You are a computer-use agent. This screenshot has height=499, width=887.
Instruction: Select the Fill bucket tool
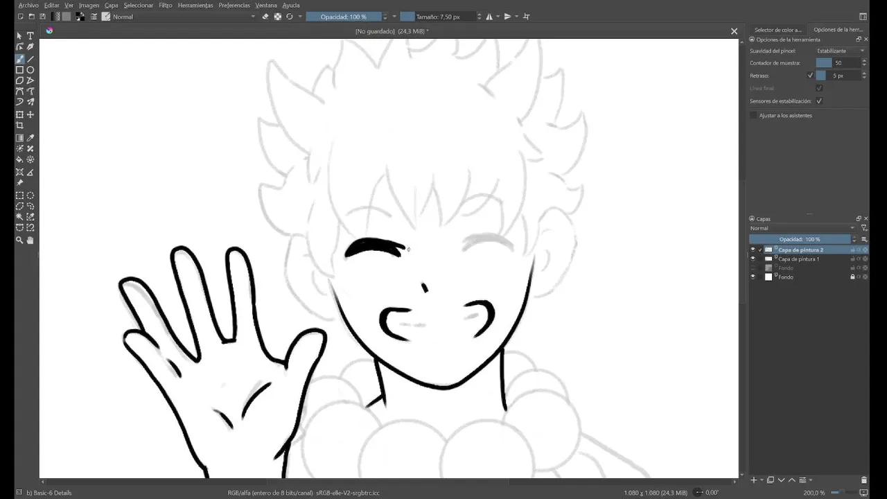coord(19,159)
